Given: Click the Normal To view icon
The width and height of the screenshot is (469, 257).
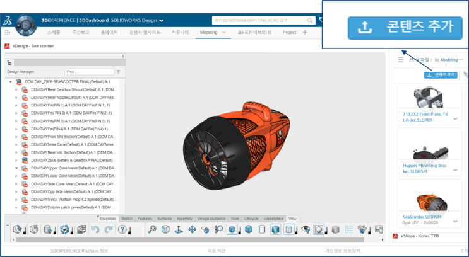Looking at the screenshot, I should [x=179, y=229].
